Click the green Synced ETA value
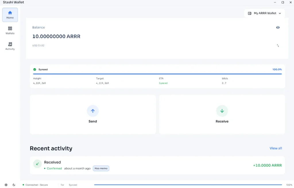The height and width of the screenshot is (188, 294). click(163, 83)
